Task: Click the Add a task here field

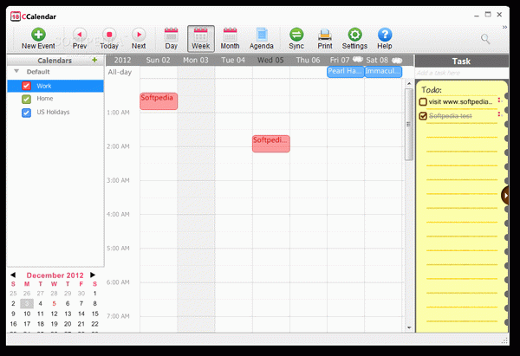Action: (x=462, y=73)
